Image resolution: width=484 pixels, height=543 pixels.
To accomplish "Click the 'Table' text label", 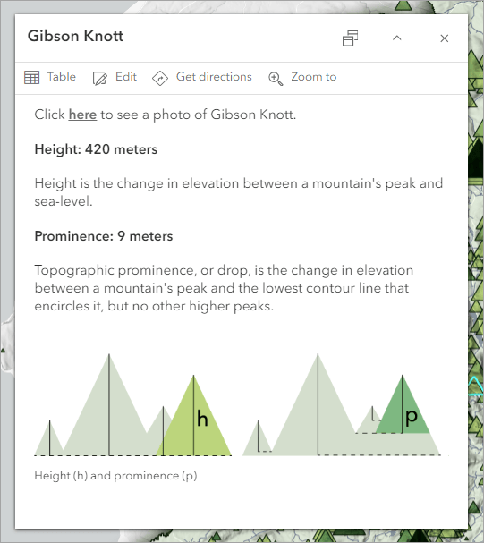I will [61, 77].
